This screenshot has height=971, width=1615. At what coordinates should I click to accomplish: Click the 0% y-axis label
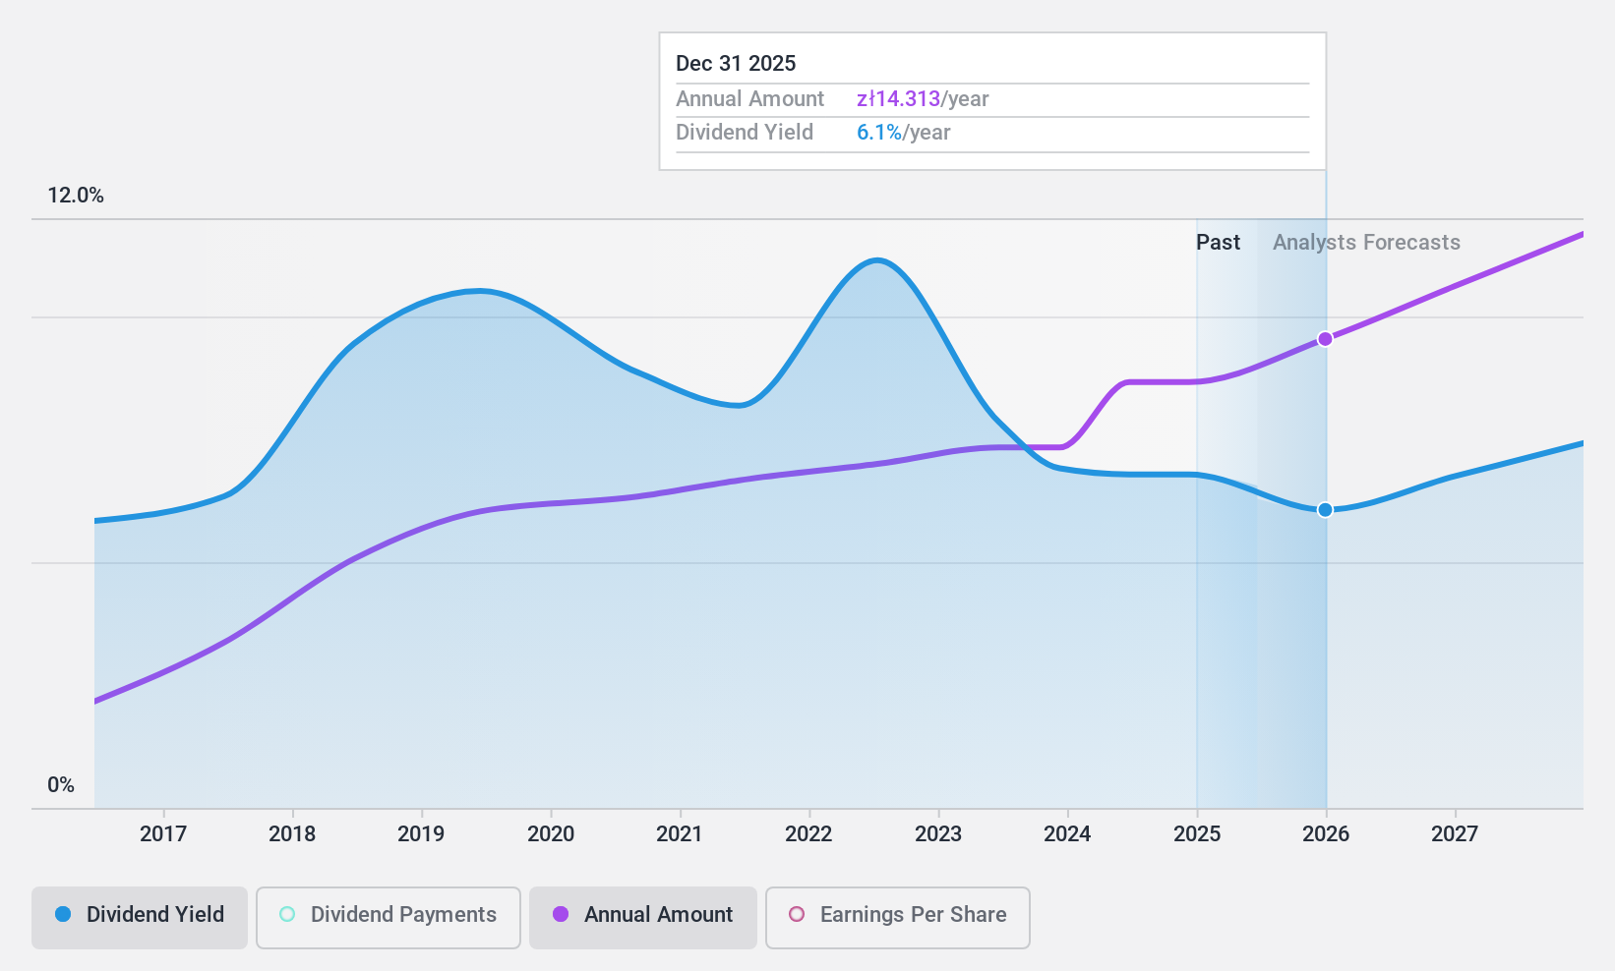(61, 785)
